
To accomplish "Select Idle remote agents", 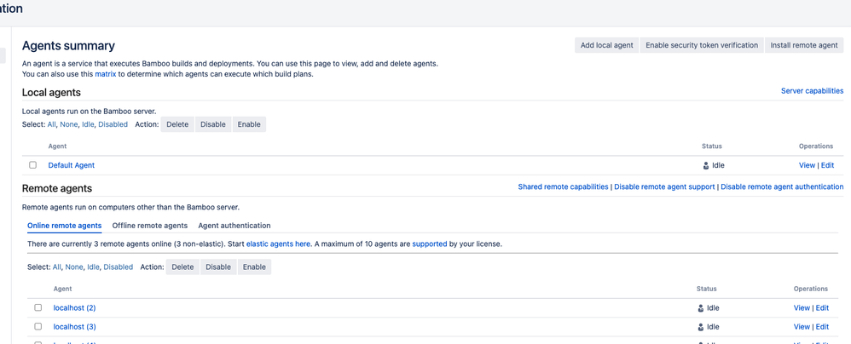I will click(x=93, y=267).
